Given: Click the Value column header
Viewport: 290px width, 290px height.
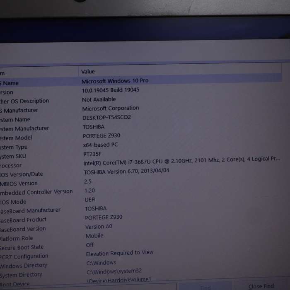Looking at the screenshot, I should point(88,72).
